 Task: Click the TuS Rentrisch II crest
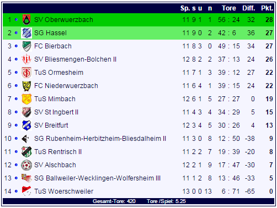pos(26,152)
